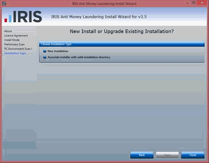The width and height of the screenshot is (209, 163).
Task: Click the Choose Installation Type header bar
Action: [122, 44]
